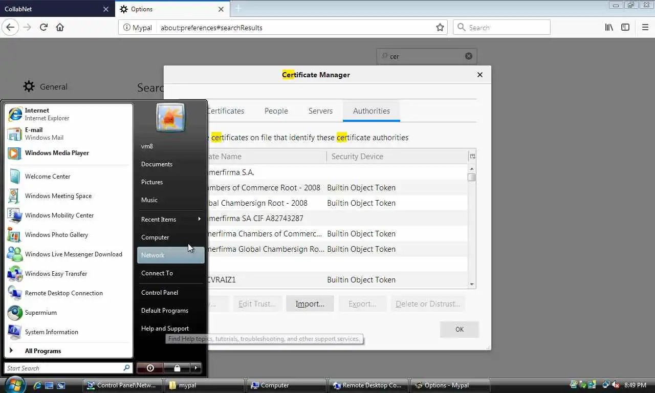Switch to Computer taskbar button

[x=287, y=385]
